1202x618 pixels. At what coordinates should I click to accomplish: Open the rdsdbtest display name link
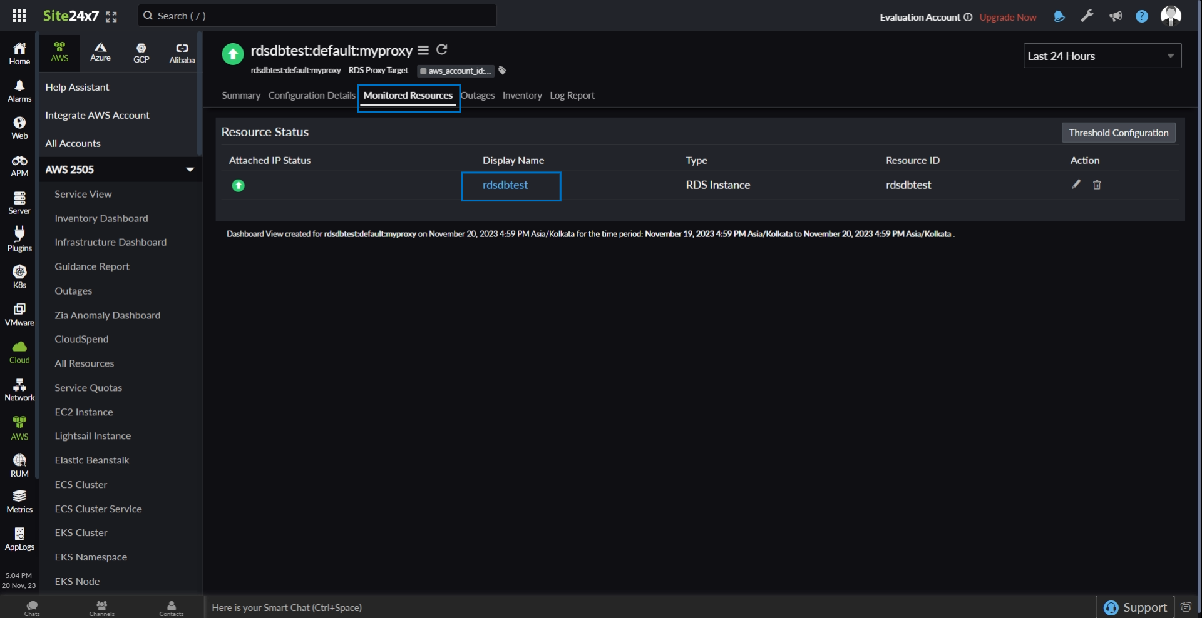point(505,185)
